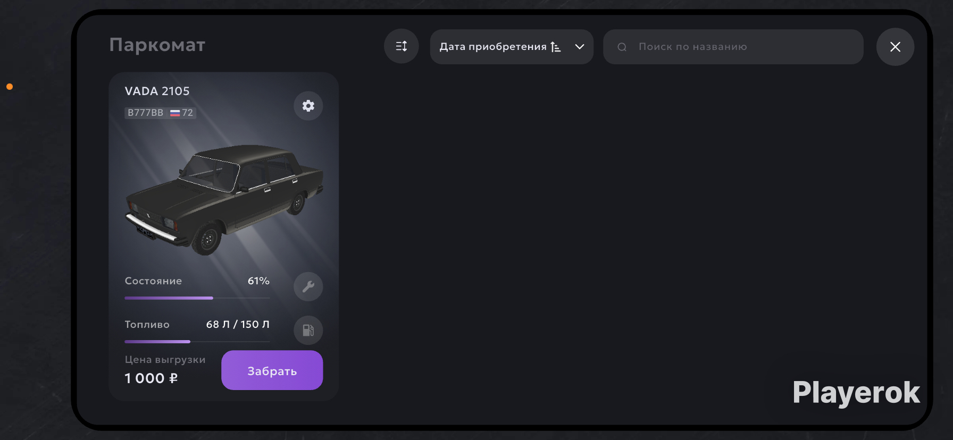The width and height of the screenshot is (953, 440).
Task: Toggle the sort order button
Action: [402, 46]
